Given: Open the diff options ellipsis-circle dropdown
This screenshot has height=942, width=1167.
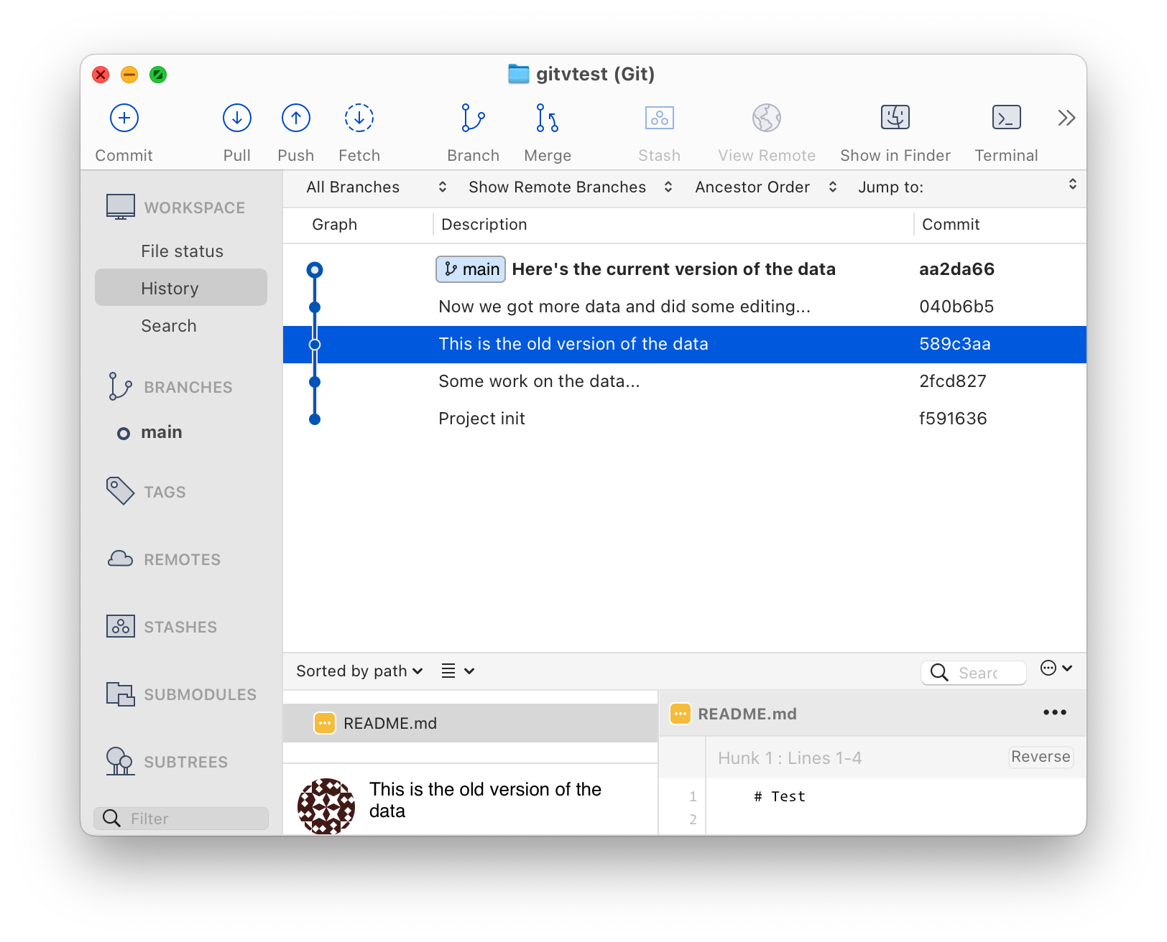Looking at the screenshot, I should coord(1056,668).
